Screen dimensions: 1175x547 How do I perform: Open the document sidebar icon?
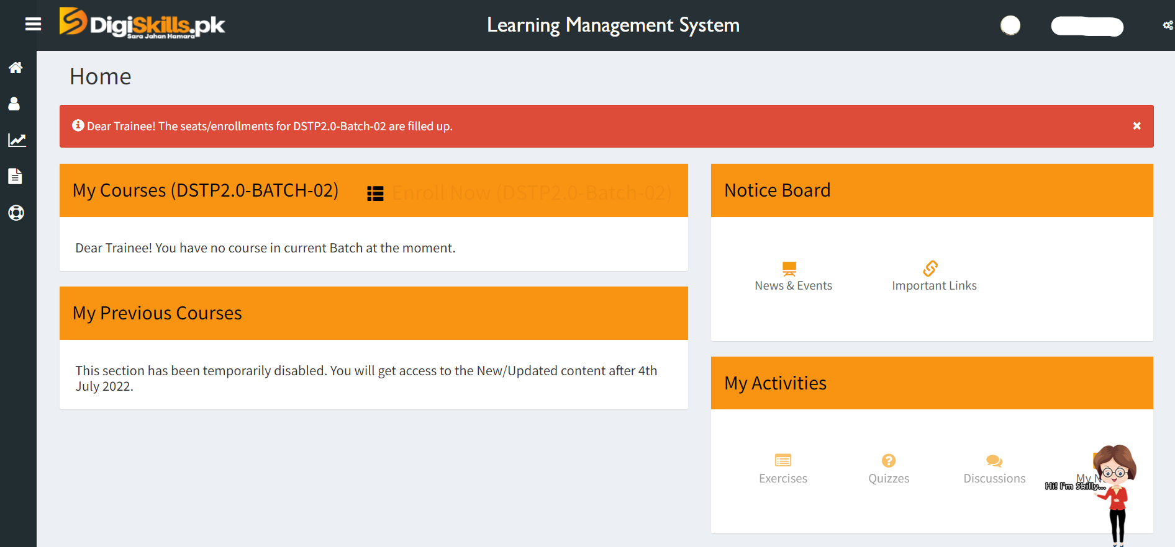point(15,177)
